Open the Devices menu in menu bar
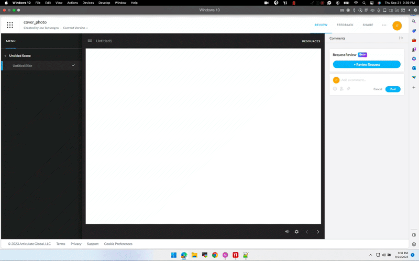The height and width of the screenshot is (261, 419). coord(88,3)
